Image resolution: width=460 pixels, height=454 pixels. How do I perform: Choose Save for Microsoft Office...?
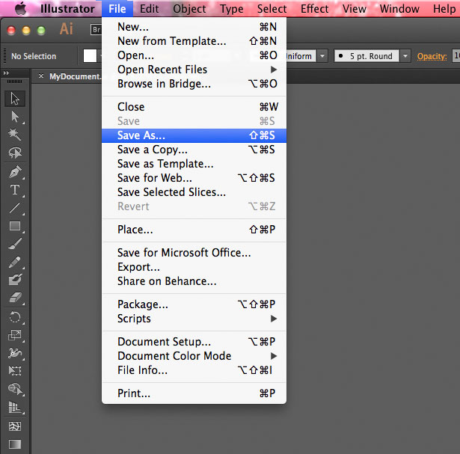click(x=194, y=253)
